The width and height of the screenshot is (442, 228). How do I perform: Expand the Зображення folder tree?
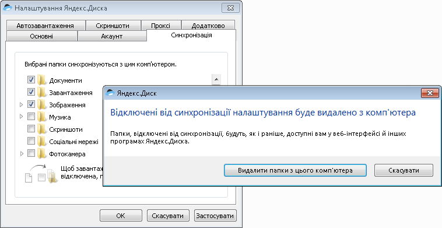tap(22, 104)
